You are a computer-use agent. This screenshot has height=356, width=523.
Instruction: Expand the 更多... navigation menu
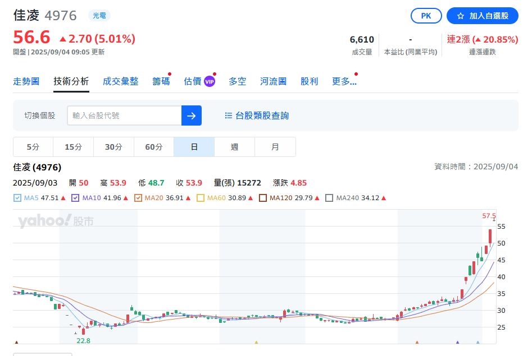[x=344, y=81]
